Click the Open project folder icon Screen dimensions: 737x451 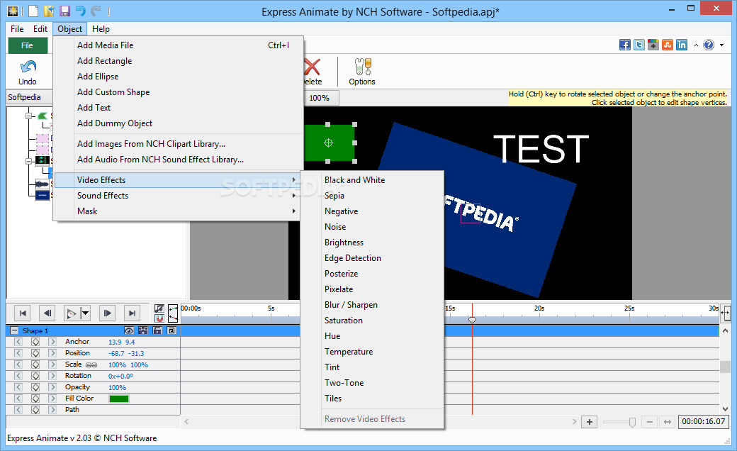[49, 11]
